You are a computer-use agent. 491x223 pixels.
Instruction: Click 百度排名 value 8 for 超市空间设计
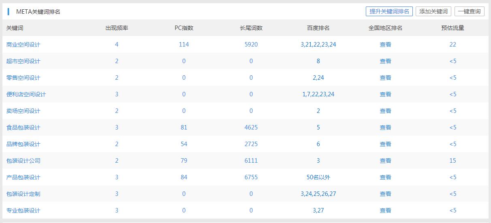click(318, 61)
